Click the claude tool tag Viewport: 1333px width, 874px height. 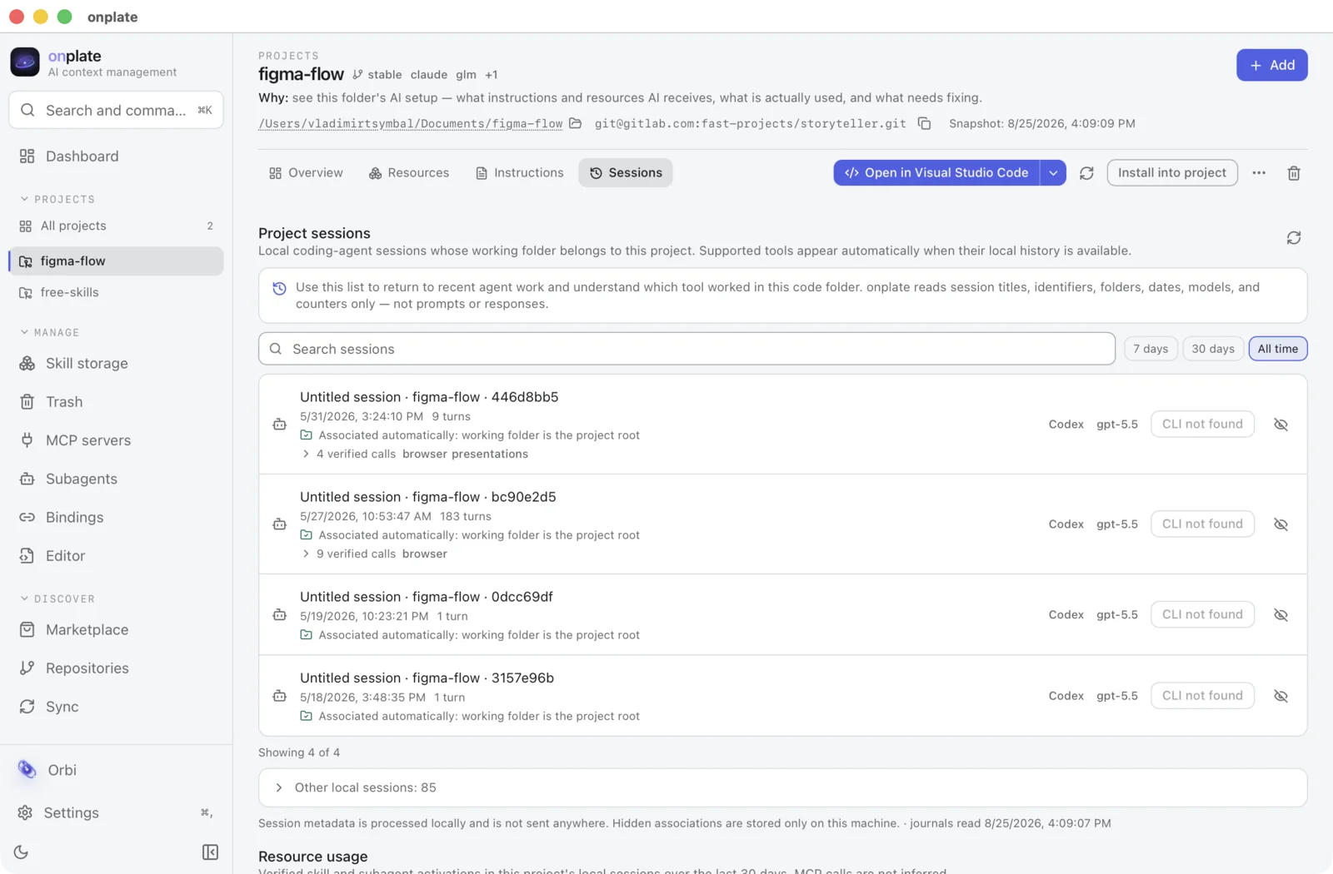pyautogui.click(x=429, y=75)
